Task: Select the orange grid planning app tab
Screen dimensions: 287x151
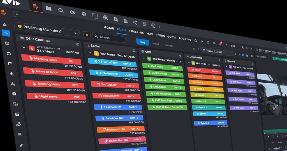Action: pos(36,6)
